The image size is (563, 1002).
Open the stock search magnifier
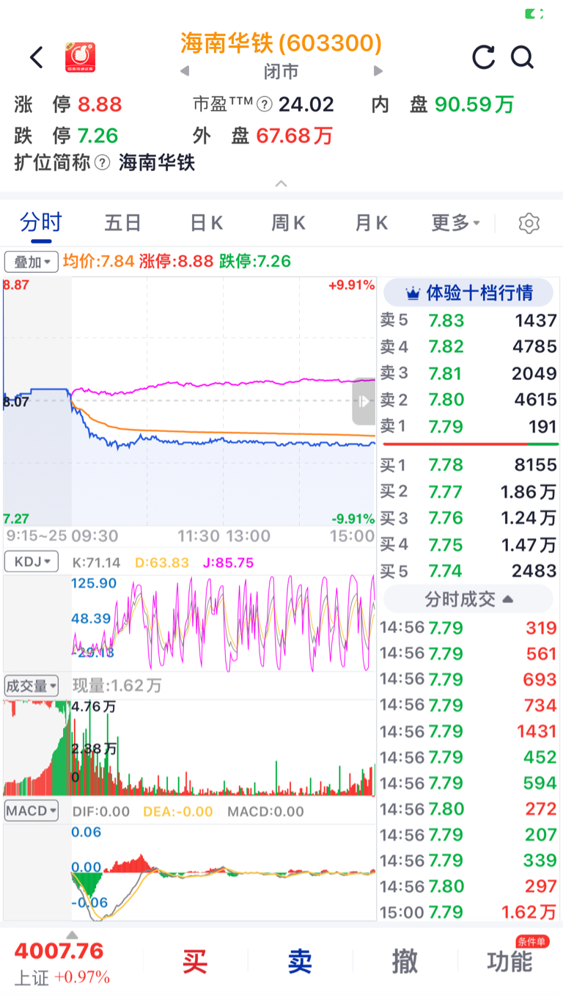(523, 57)
